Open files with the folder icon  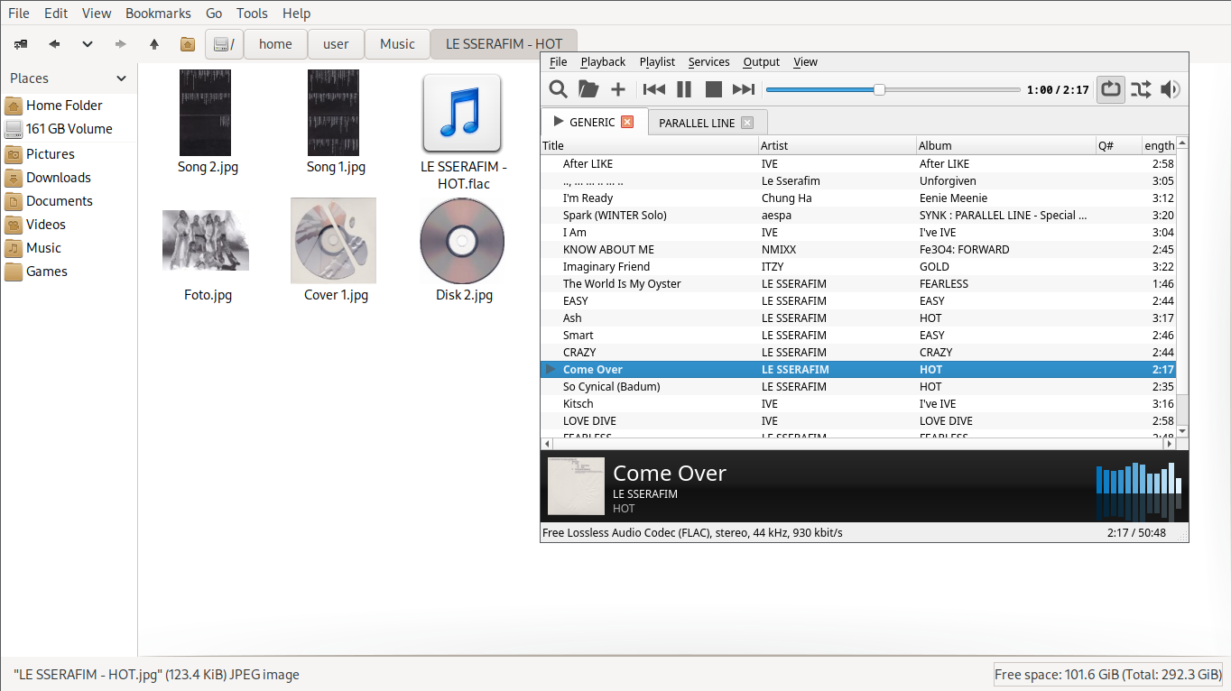[x=588, y=89]
